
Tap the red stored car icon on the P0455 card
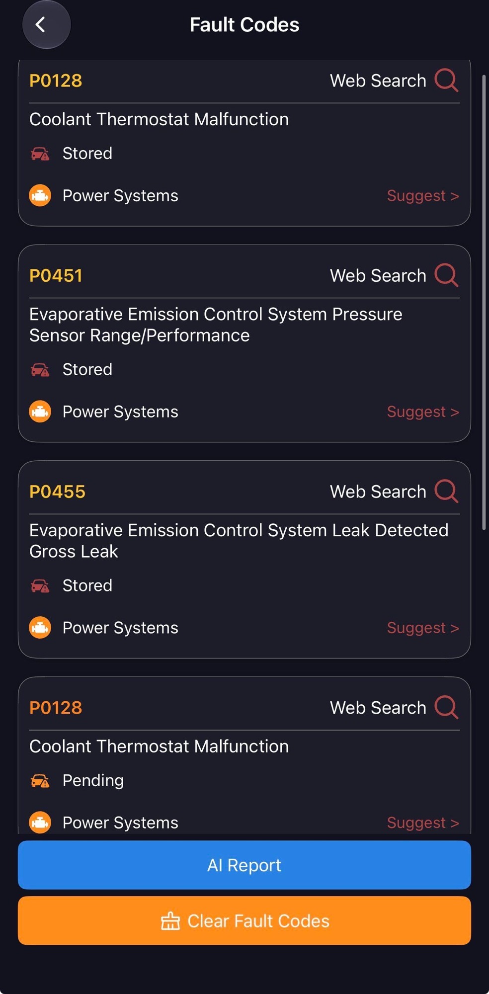click(x=40, y=586)
